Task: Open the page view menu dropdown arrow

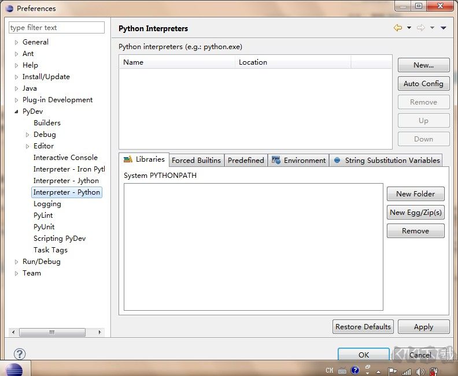Action: (444, 28)
